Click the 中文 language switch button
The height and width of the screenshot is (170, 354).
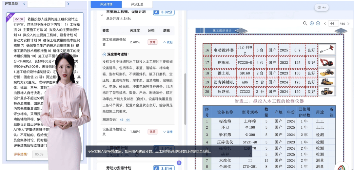coord(322,7)
